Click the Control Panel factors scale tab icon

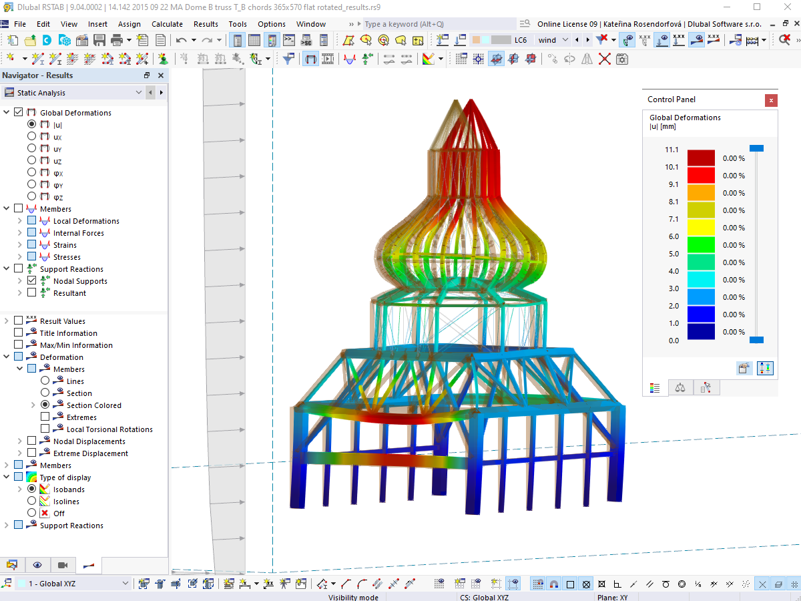click(x=680, y=387)
